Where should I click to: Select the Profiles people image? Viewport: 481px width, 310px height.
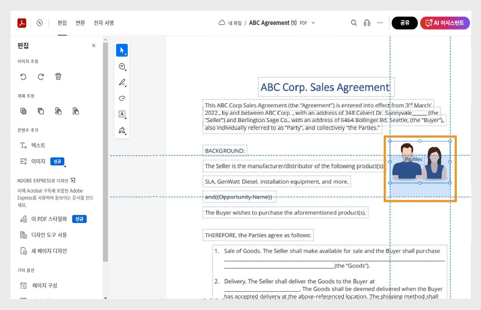coord(420,162)
